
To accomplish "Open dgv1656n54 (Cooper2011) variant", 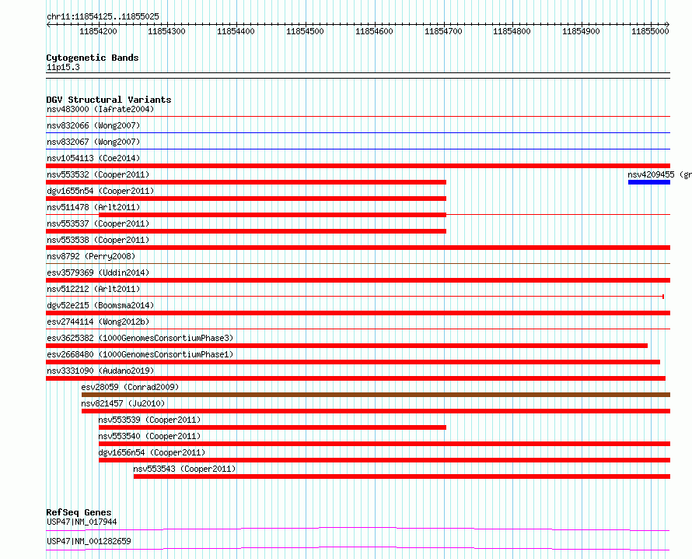I will point(152,452).
